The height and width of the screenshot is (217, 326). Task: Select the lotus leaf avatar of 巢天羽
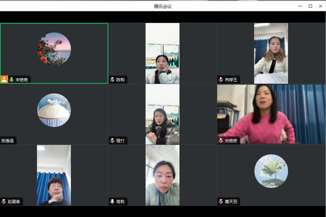coord(271,171)
